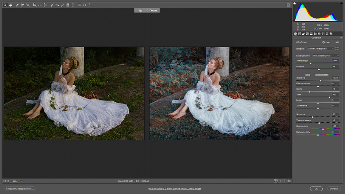Choose the Adjustment Brush tool

62,5
